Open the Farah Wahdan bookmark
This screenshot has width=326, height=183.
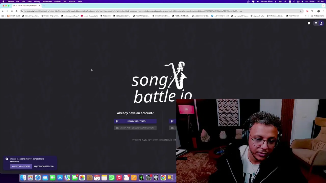[292, 16]
